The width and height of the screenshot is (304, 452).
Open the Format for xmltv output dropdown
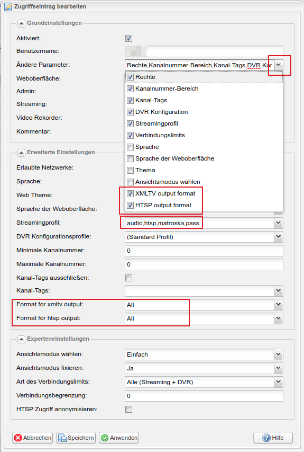coord(279,305)
